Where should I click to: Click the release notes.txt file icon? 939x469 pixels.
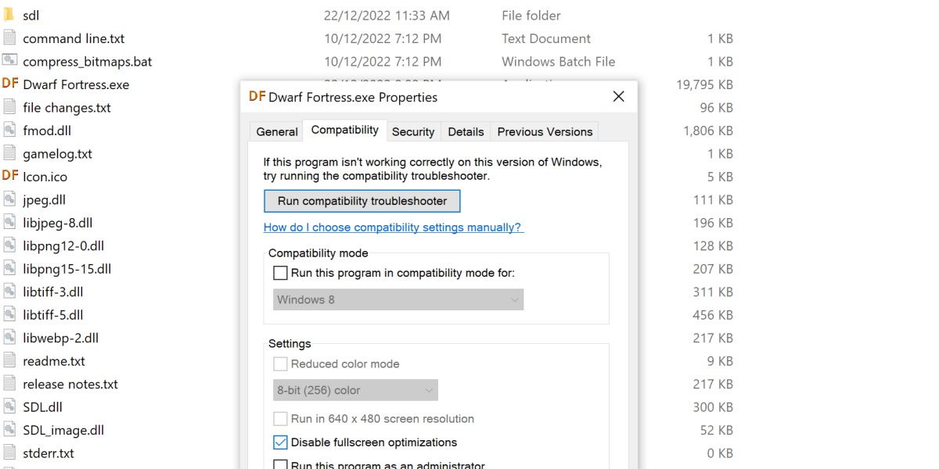9,384
